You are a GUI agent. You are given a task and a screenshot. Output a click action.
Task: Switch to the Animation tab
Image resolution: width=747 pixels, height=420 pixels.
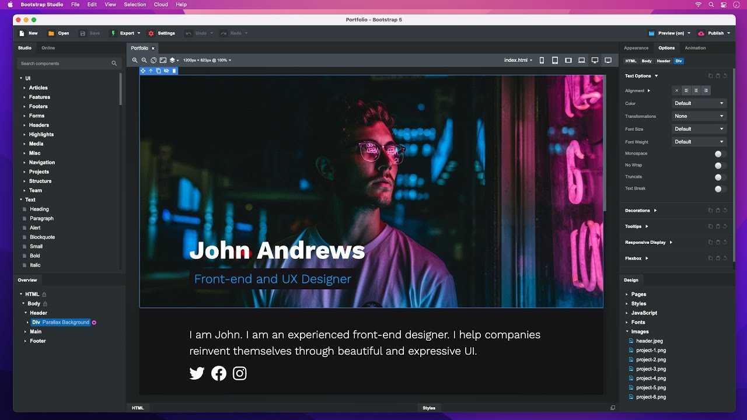point(695,48)
